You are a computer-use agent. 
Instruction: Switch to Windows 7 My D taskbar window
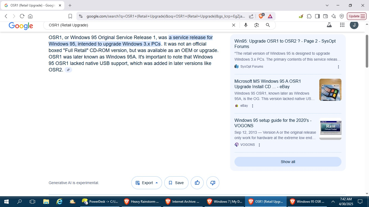[224, 202]
